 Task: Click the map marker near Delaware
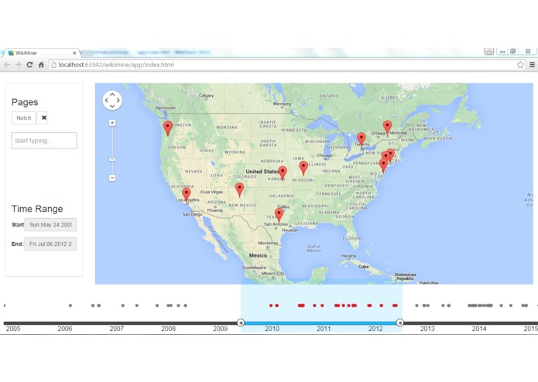pyautogui.click(x=383, y=166)
